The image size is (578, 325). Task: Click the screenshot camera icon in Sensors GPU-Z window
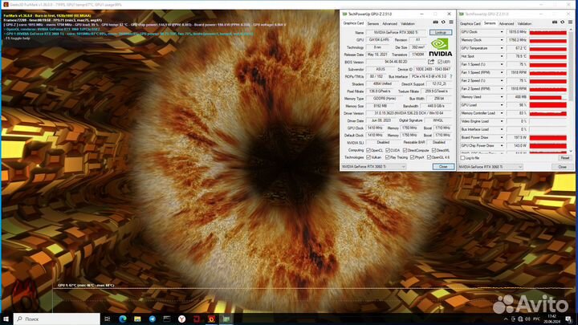coord(555,22)
